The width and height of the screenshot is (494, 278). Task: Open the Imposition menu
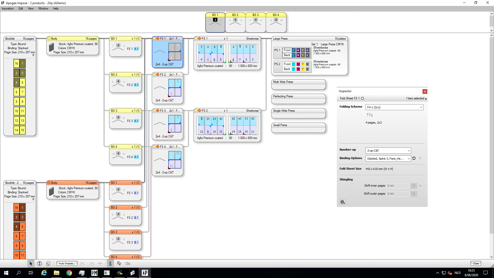(8, 8)
